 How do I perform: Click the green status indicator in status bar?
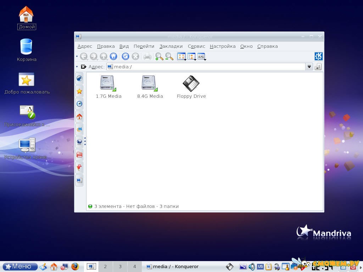pos(90,206)
